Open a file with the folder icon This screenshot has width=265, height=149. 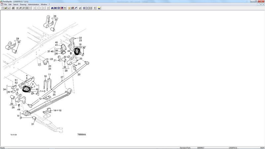6,8
